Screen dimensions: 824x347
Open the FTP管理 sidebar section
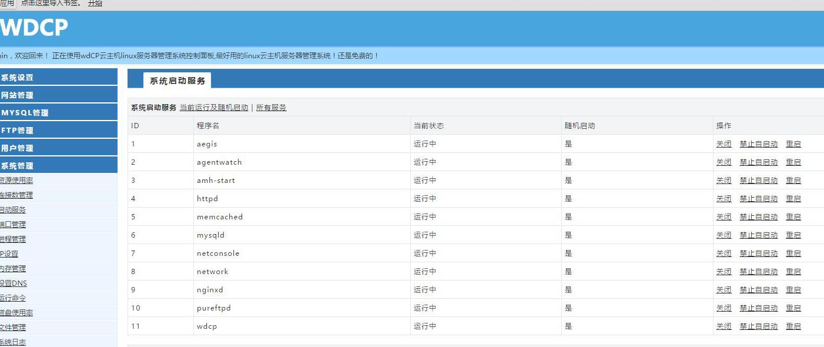[18, 131]
